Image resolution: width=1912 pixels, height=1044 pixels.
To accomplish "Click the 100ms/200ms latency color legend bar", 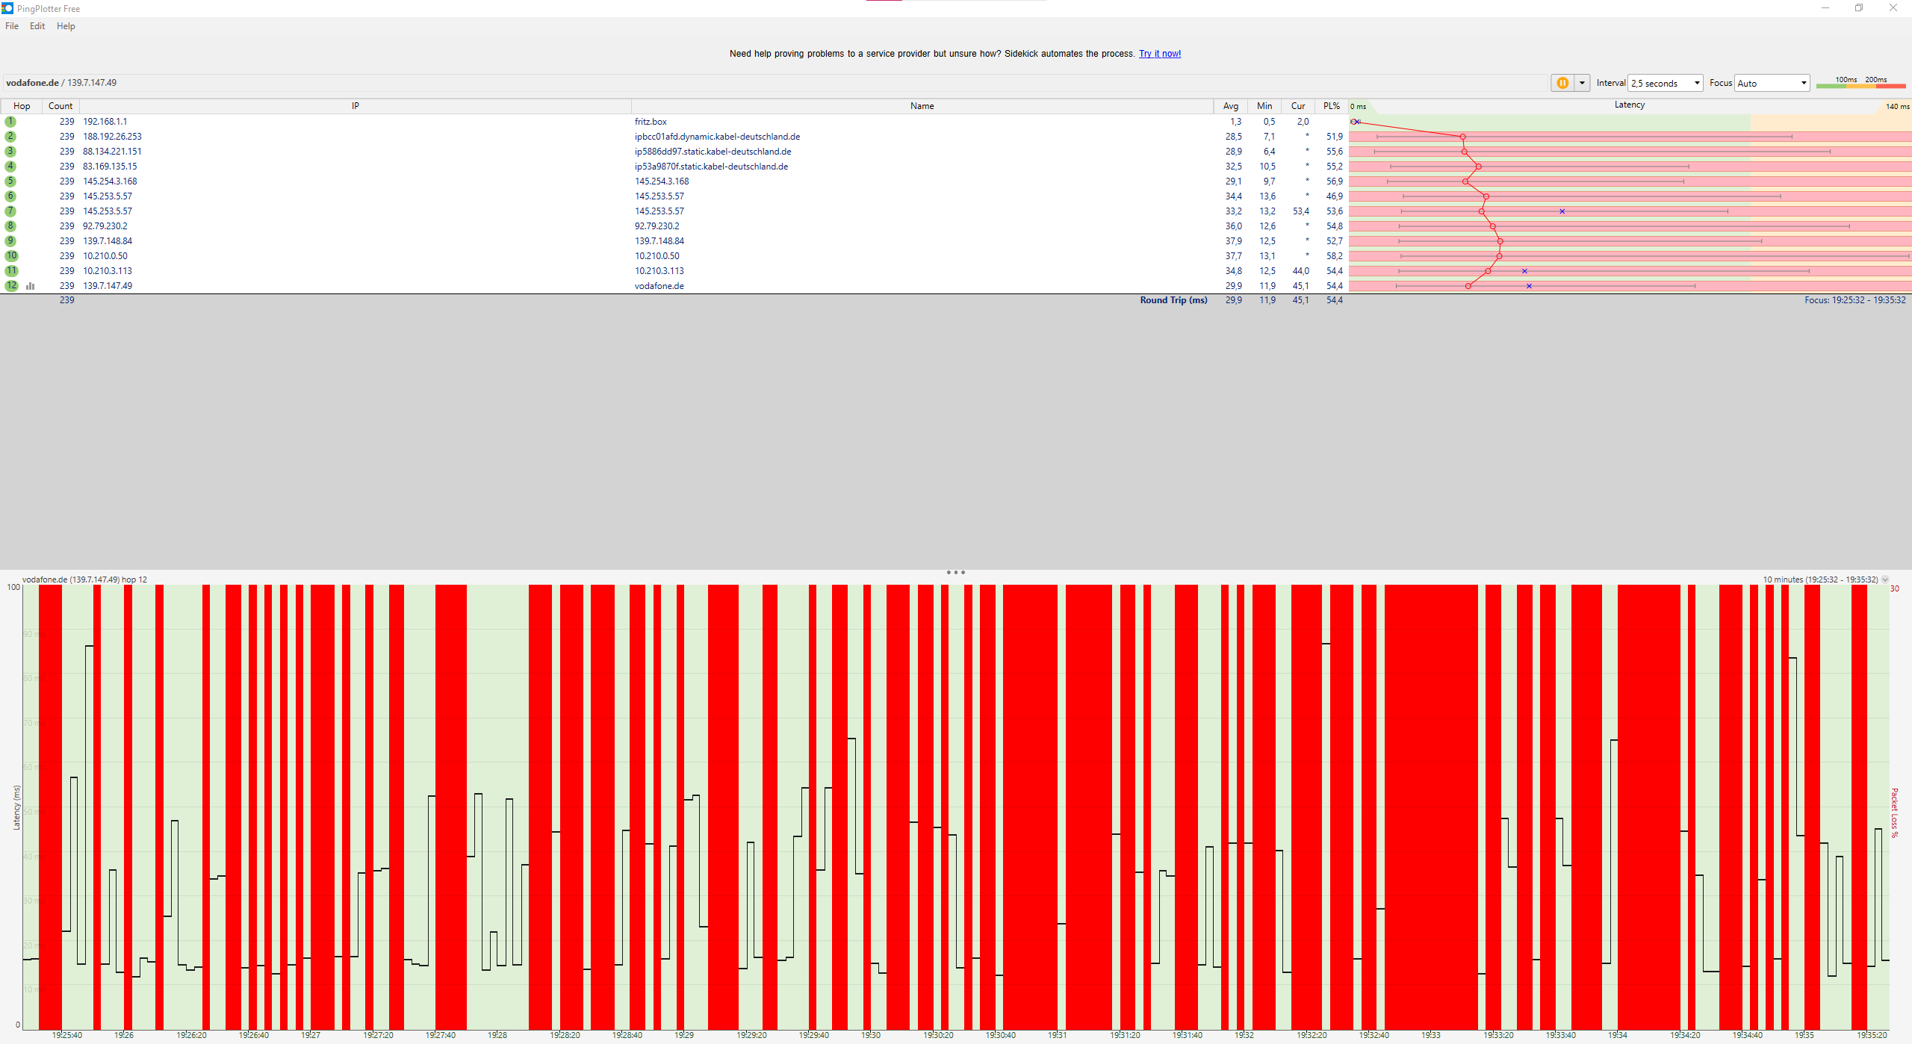I will pos(1860,86).
